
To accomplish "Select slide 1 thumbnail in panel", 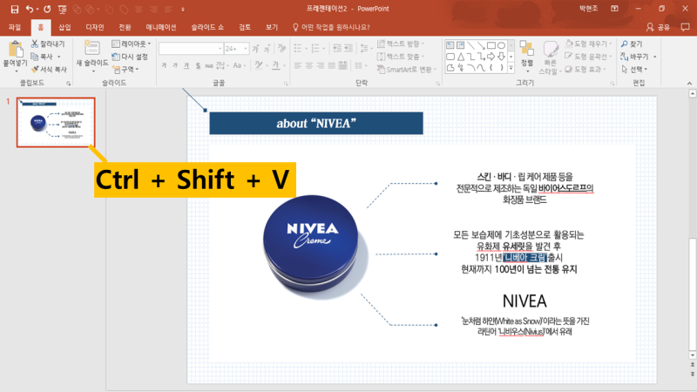I will pyautogui.click(x=56, y=122).
